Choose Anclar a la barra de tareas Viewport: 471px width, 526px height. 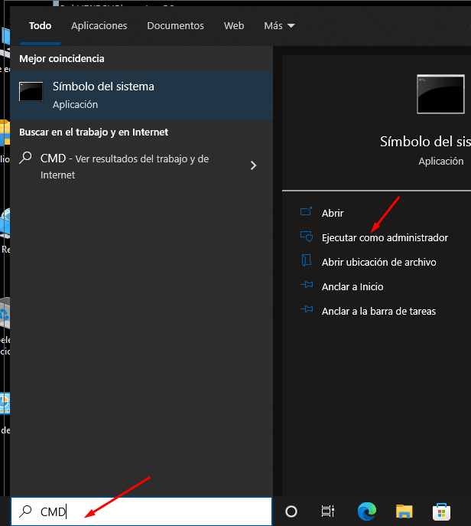tap(378, 312)
